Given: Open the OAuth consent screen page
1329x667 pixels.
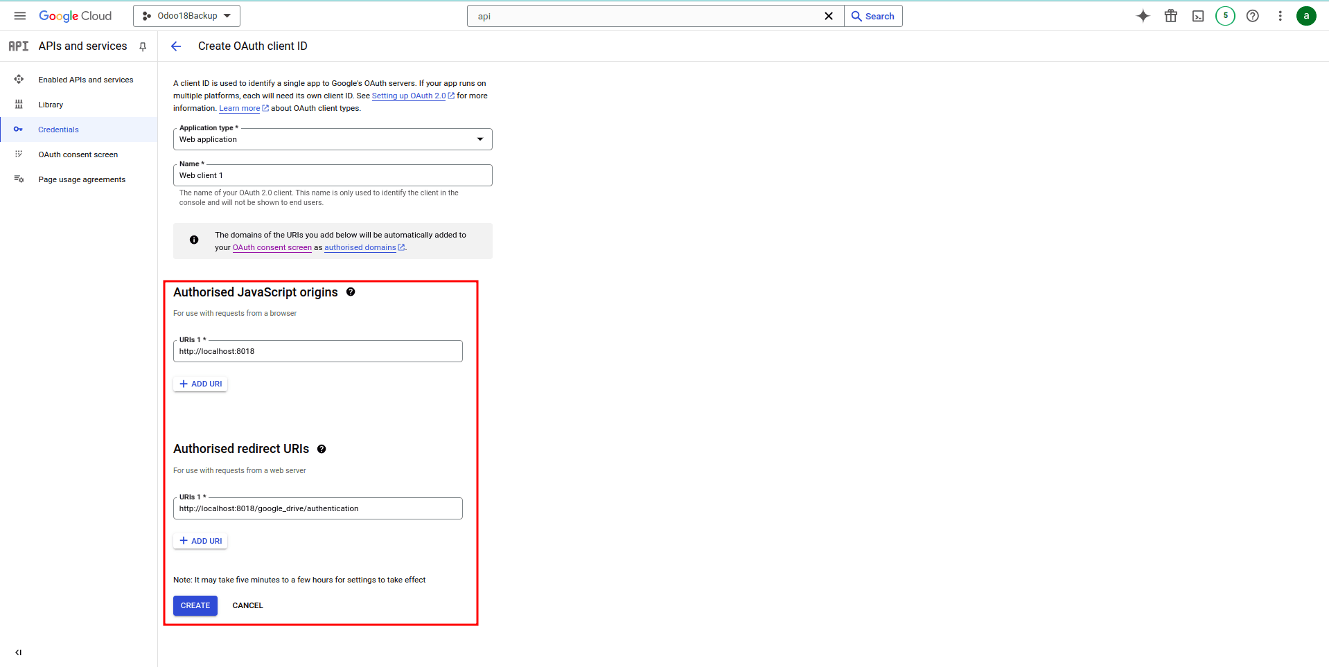Looking at the screenshot, I should pyautogui.click(x=78, y=154).
